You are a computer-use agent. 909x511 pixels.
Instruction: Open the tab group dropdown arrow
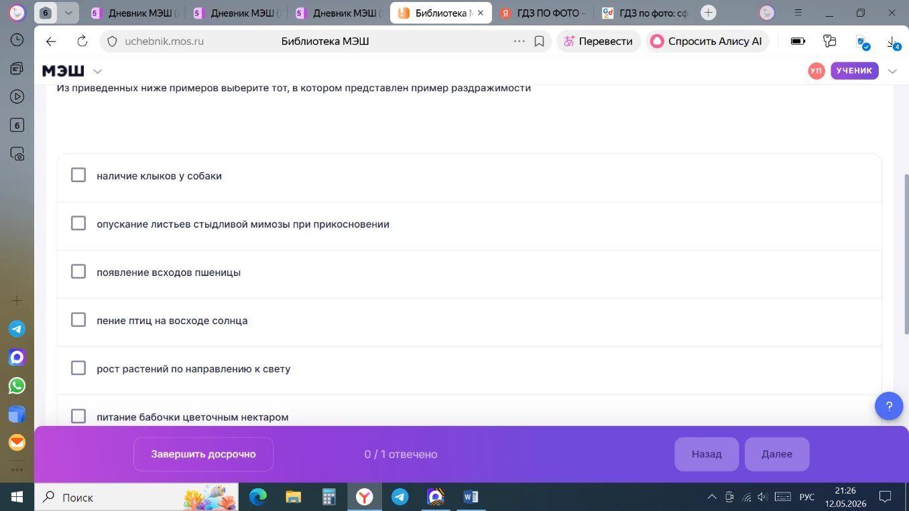68,13
